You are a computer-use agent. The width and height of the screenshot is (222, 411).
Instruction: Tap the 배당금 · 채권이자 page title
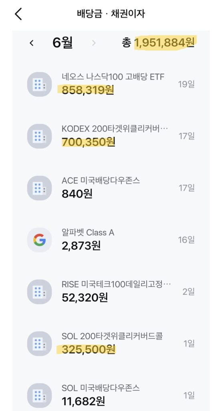[x=111, y=14]
